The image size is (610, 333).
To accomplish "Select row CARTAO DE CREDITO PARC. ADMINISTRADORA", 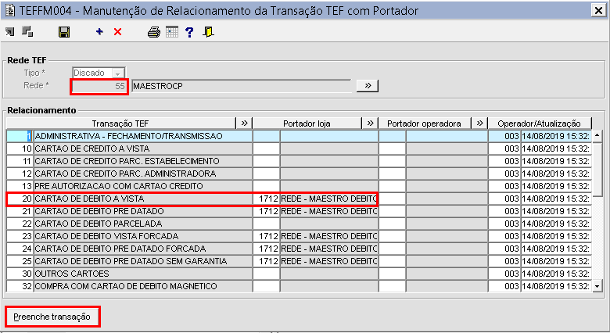I will pyautogui.click(x=299, y=174).
